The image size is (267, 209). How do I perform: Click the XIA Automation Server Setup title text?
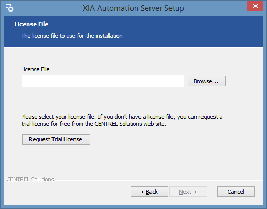(x=133, y=8)
